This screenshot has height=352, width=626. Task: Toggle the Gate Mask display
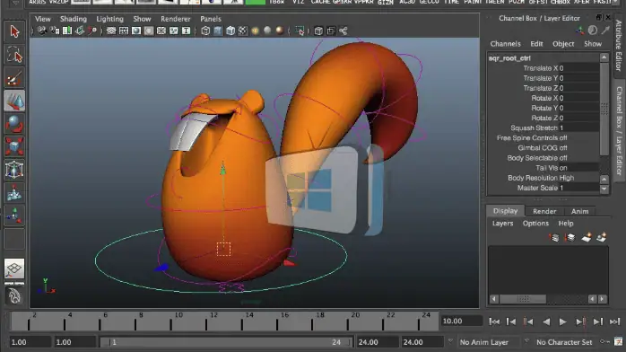pyautogui.click(x=149, y=31)
